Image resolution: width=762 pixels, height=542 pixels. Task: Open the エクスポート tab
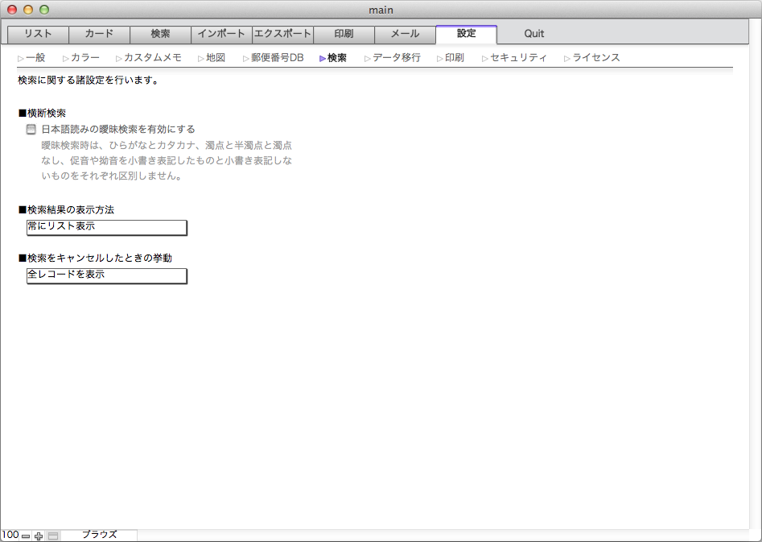click(x=282, y=34)
